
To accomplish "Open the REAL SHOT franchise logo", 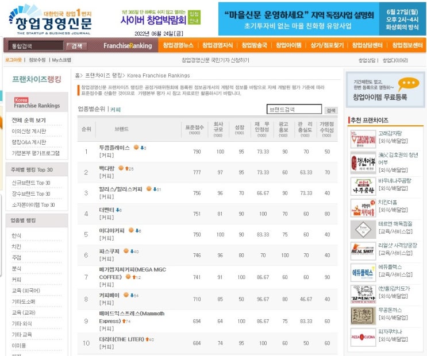I will (363, 251).
